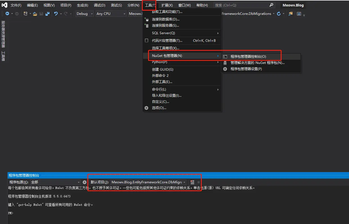The width and height of the screenshot is (349, 224).
Task: Navigate backward with the back arrow
Action: click(x=7, y=14)
